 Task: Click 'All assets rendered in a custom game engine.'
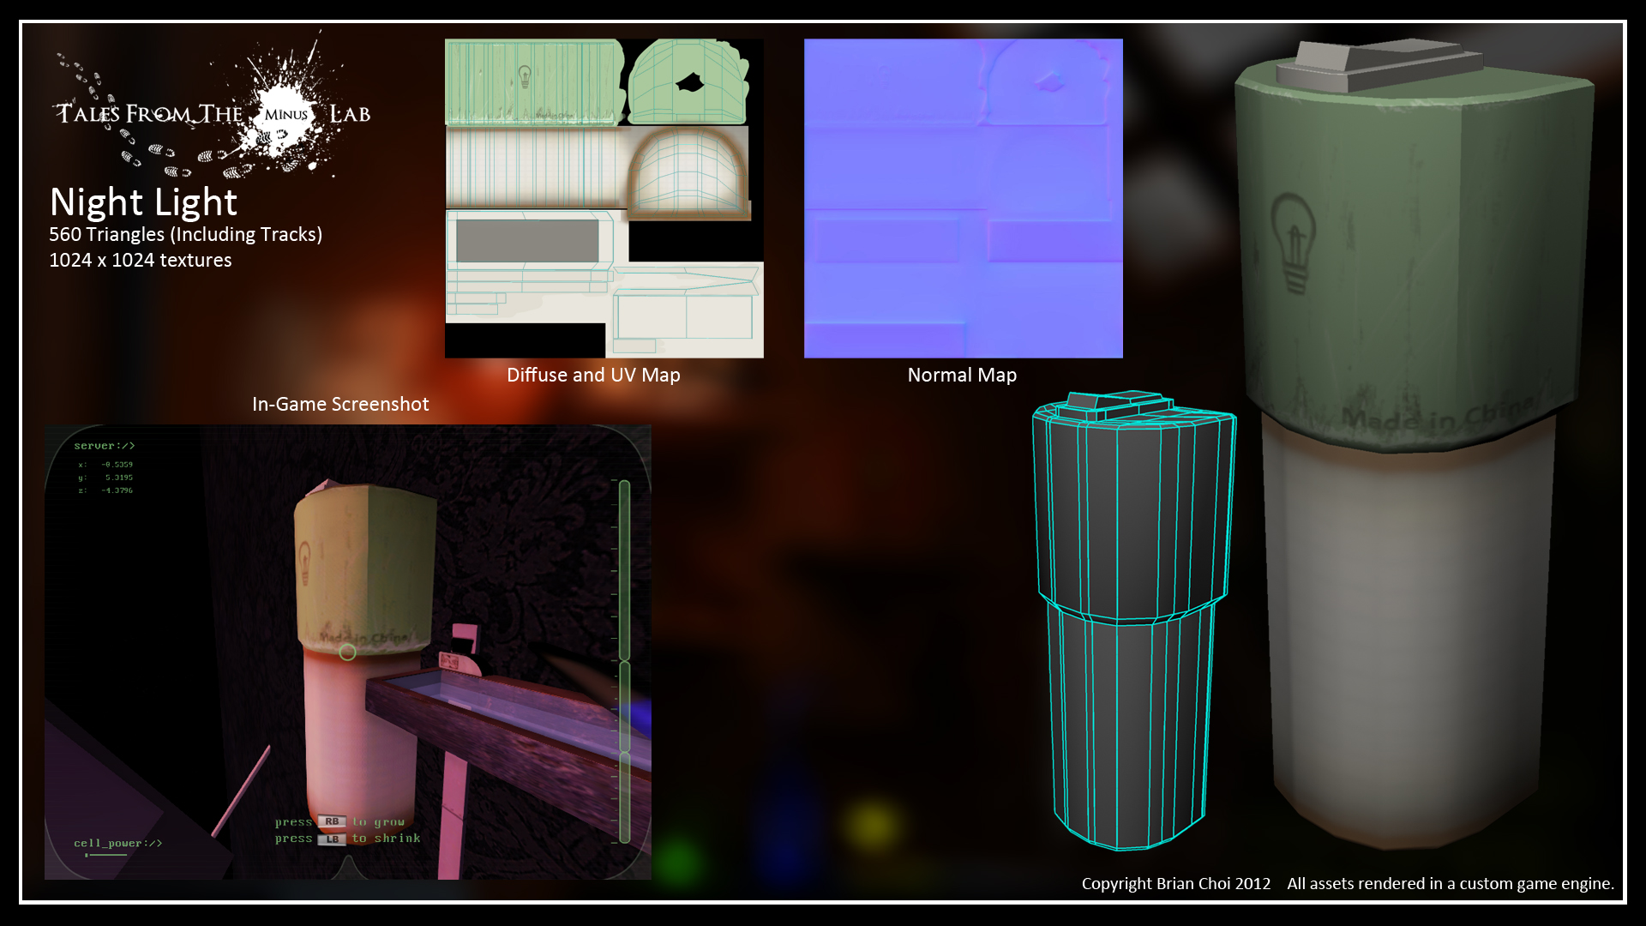click(x=1451, y=884)
